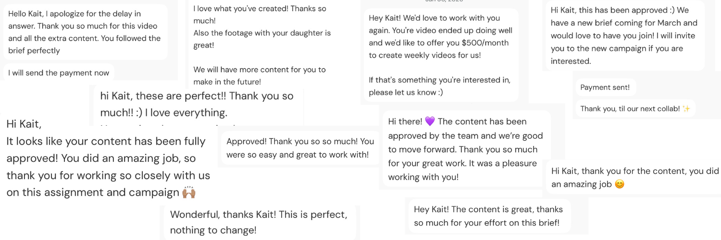Open the "The content is great" message
This screenshot has height=240, width=721.
[488, 216]
